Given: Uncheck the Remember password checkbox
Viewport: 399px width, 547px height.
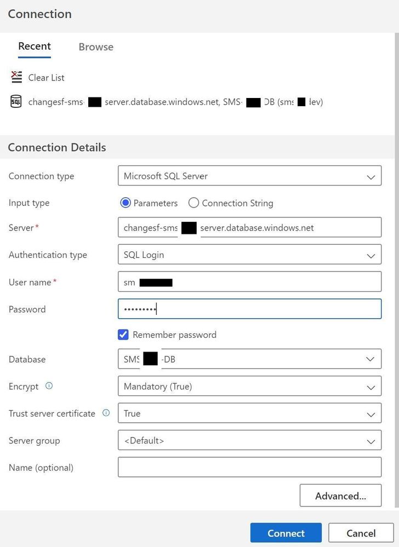Looking at the screenshot, I should pyautogui.click(x=123, y=334).
